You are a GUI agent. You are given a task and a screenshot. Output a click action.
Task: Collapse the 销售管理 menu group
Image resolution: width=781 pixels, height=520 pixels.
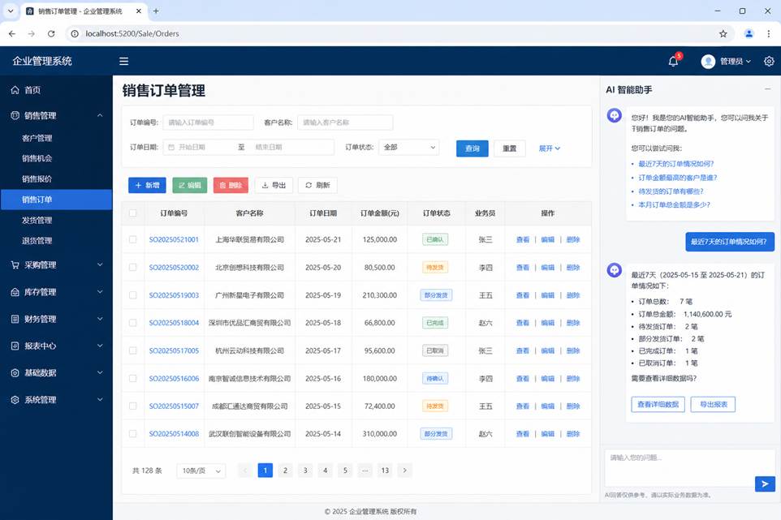100,115
